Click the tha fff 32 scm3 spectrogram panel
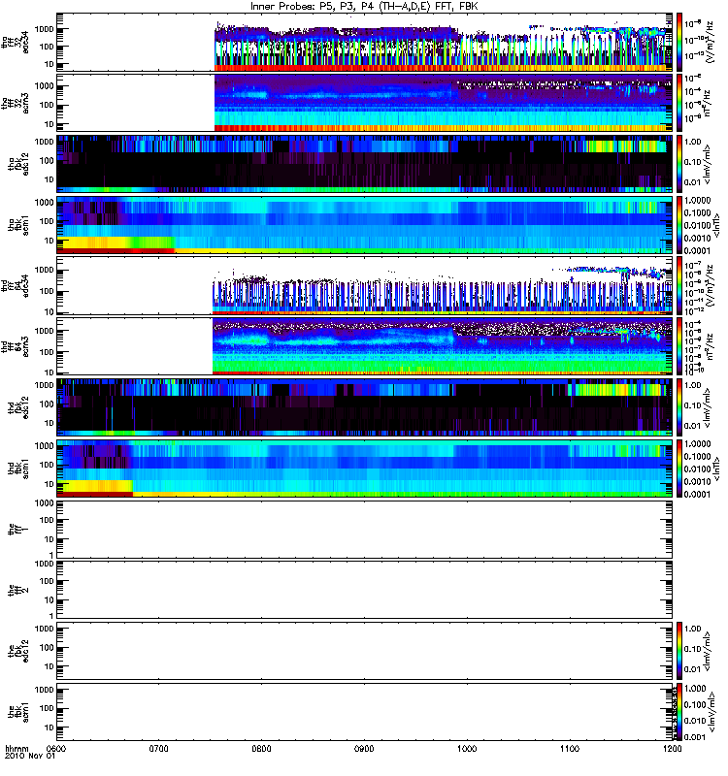Screen dimensions: 728x776 click(365, 103)
